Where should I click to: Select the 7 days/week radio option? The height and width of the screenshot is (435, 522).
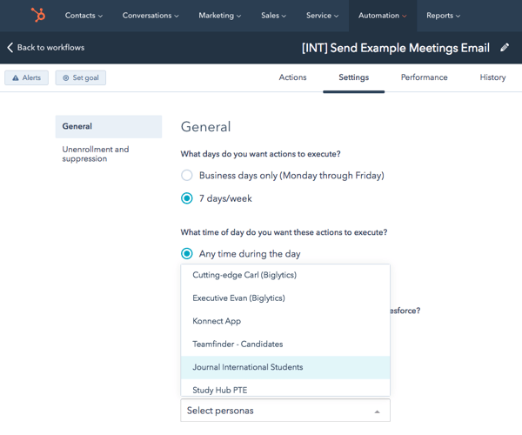[x=187, y=198]
